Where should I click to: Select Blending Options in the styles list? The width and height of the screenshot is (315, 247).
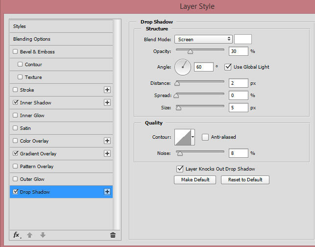32,39
